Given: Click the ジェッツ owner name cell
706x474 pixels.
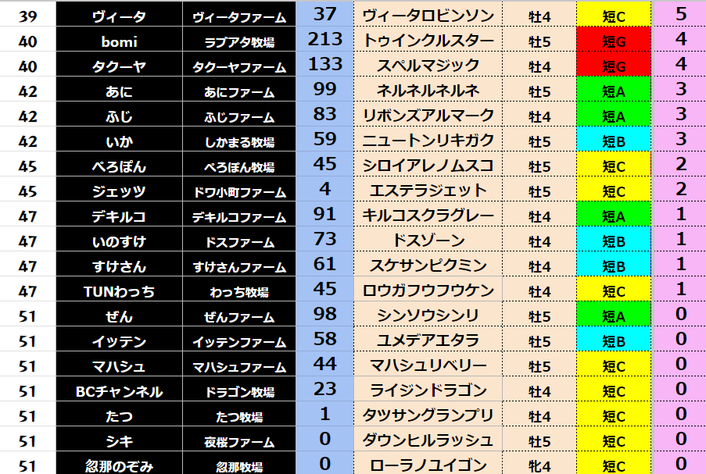Looking at the screenshot, I should click(x=119, y=191).
